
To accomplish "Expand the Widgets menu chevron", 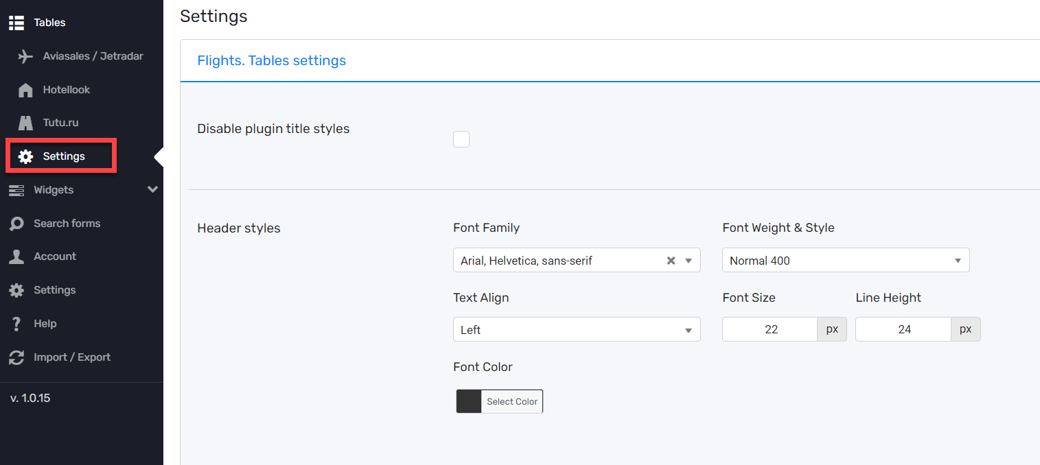I will click(x=152, y=190).
